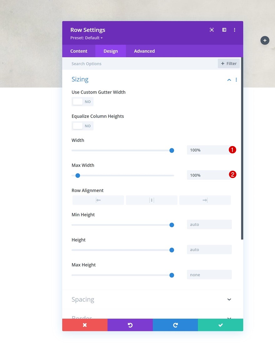The height and width of the screenshot is (347, 275).
Task: Save changes with the green checkmark
Action: click(221, 325)
